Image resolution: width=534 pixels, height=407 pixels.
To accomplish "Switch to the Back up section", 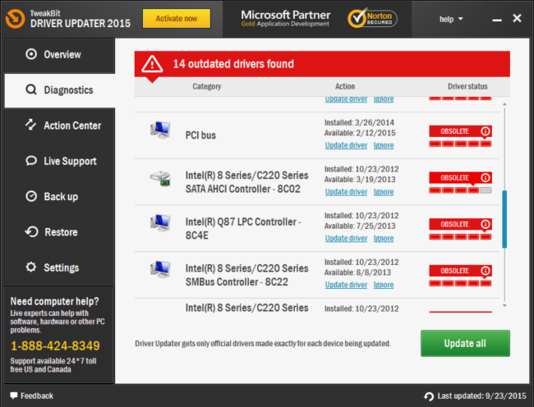I will tap(60, 197).
